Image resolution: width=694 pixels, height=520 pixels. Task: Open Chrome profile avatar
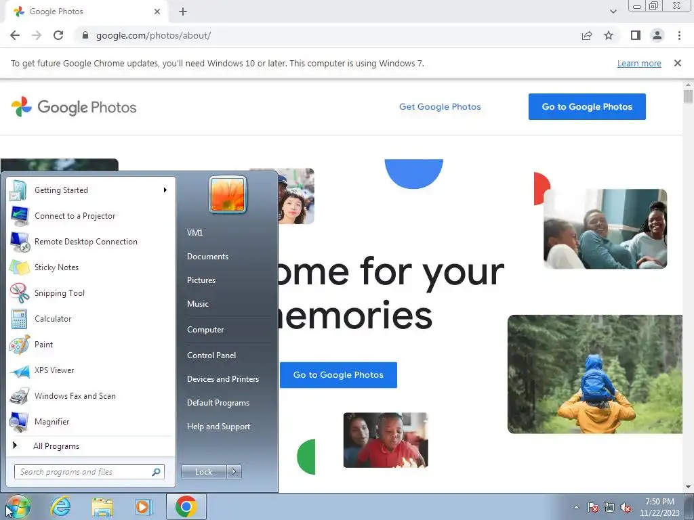coord(657,35)
